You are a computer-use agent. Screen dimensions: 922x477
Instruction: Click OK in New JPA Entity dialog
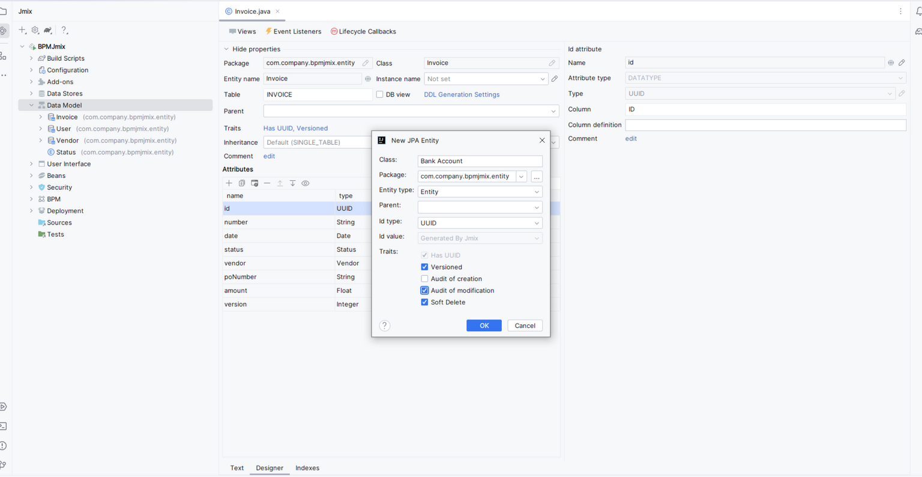click(484, 326)
